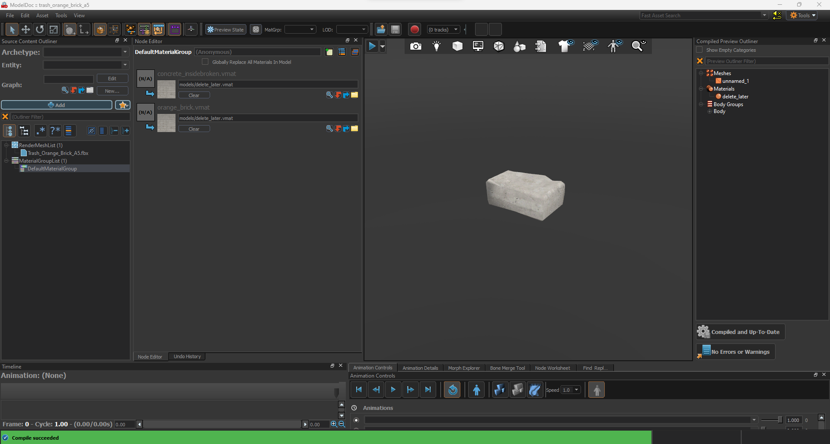Click the skeleton visibility icon

(x=614, y=46)
